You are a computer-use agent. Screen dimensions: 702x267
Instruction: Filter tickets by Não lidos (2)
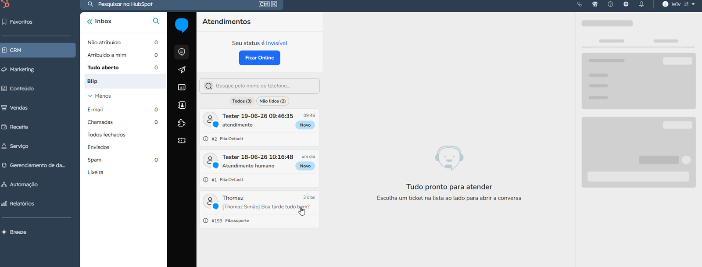tap(272, 101)
